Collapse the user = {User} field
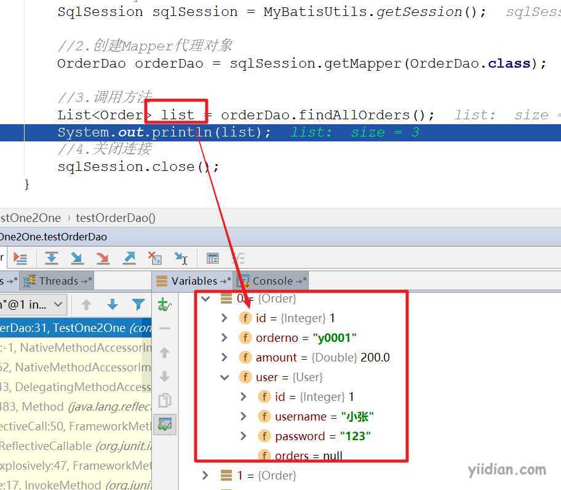The height and width of the screenshot is (490, 561). pos(225,377)
